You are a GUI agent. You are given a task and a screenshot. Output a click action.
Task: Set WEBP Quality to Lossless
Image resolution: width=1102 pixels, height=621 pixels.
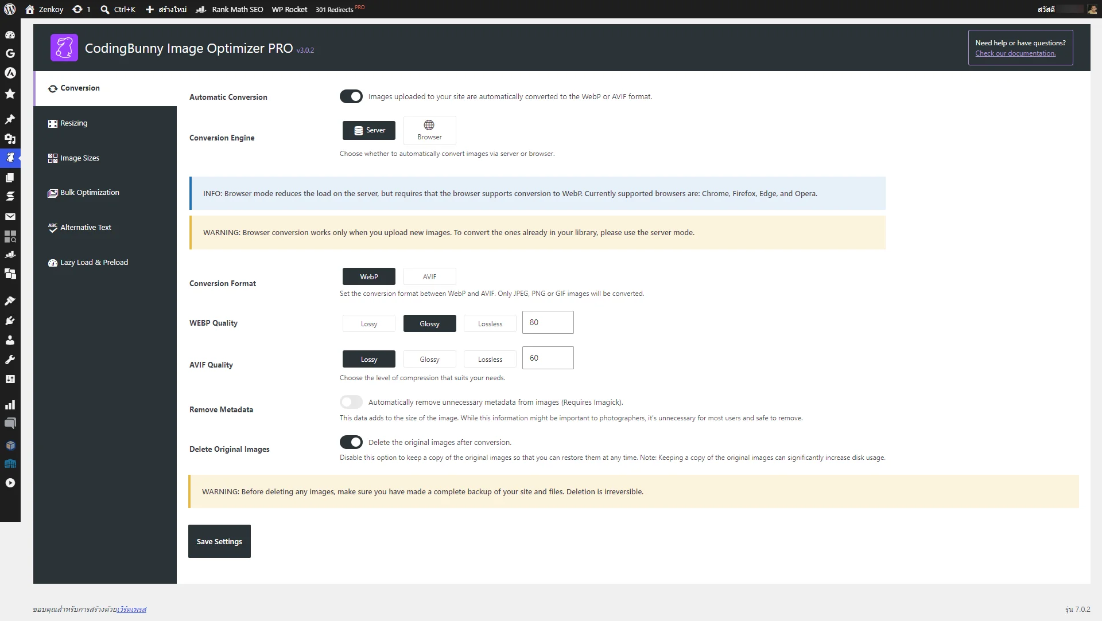coord(490,323)
